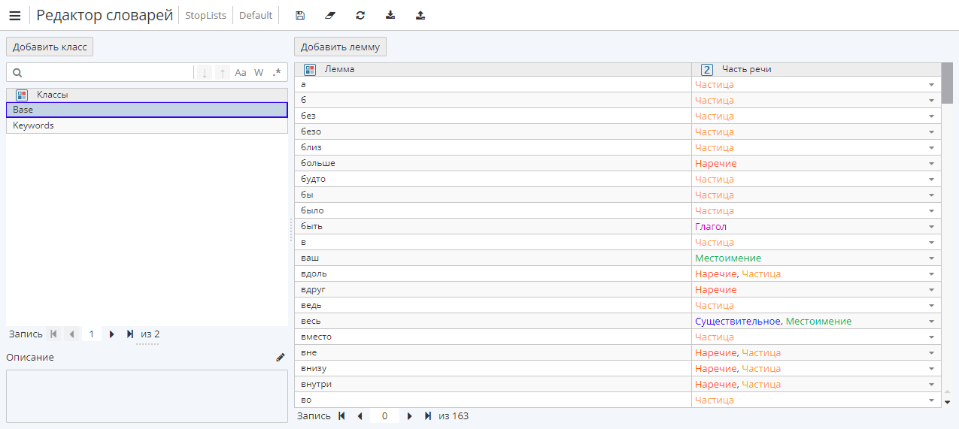
Task: Click the save icon in toolbar
Action: 300,15
